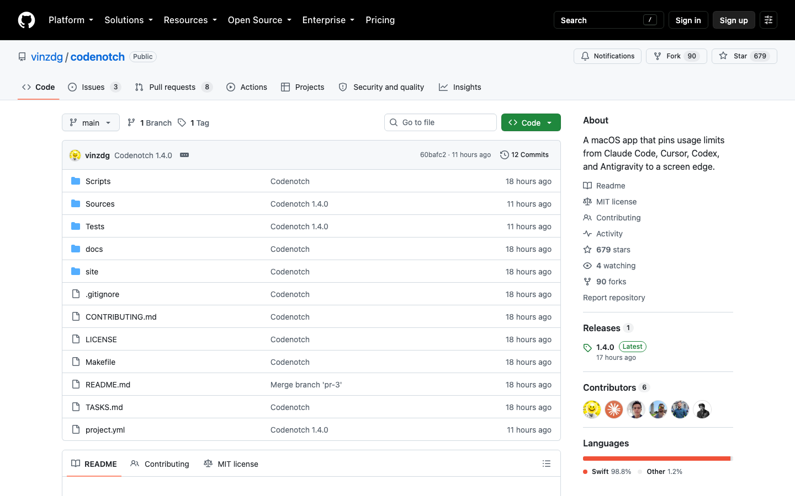Open the Report repository link

[614, 298]
